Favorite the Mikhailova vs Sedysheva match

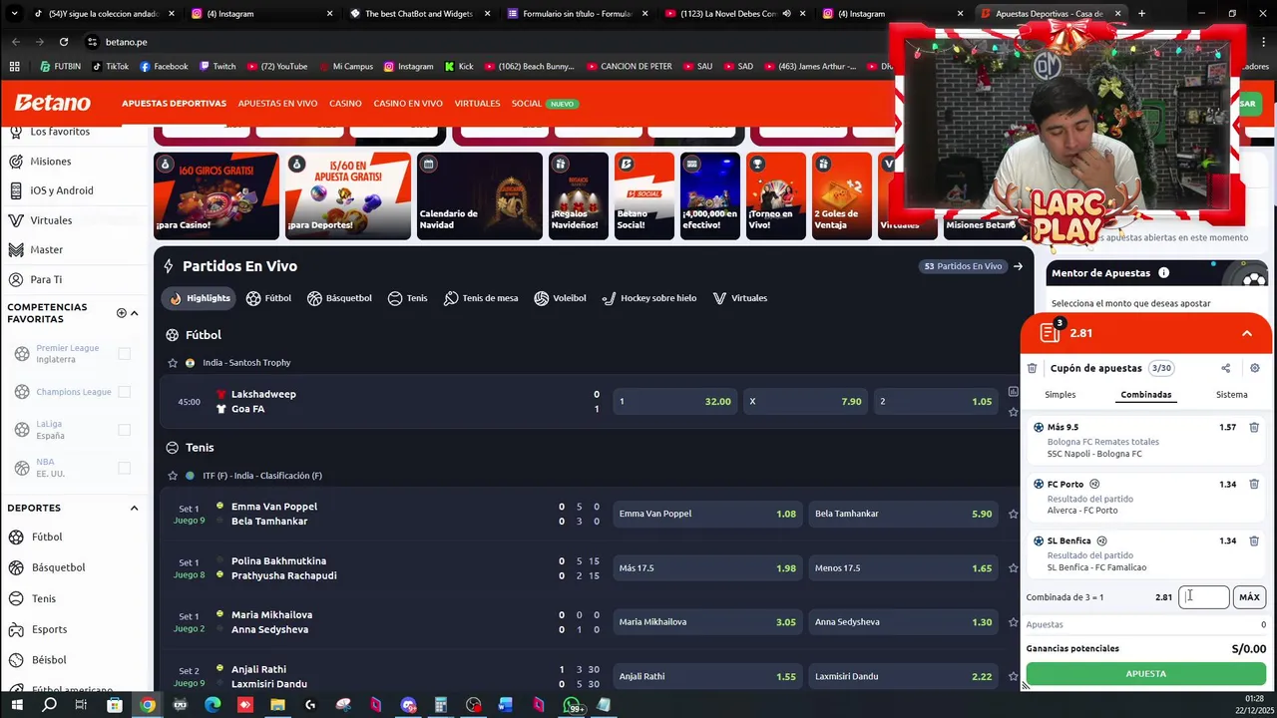pos(1013,621)
